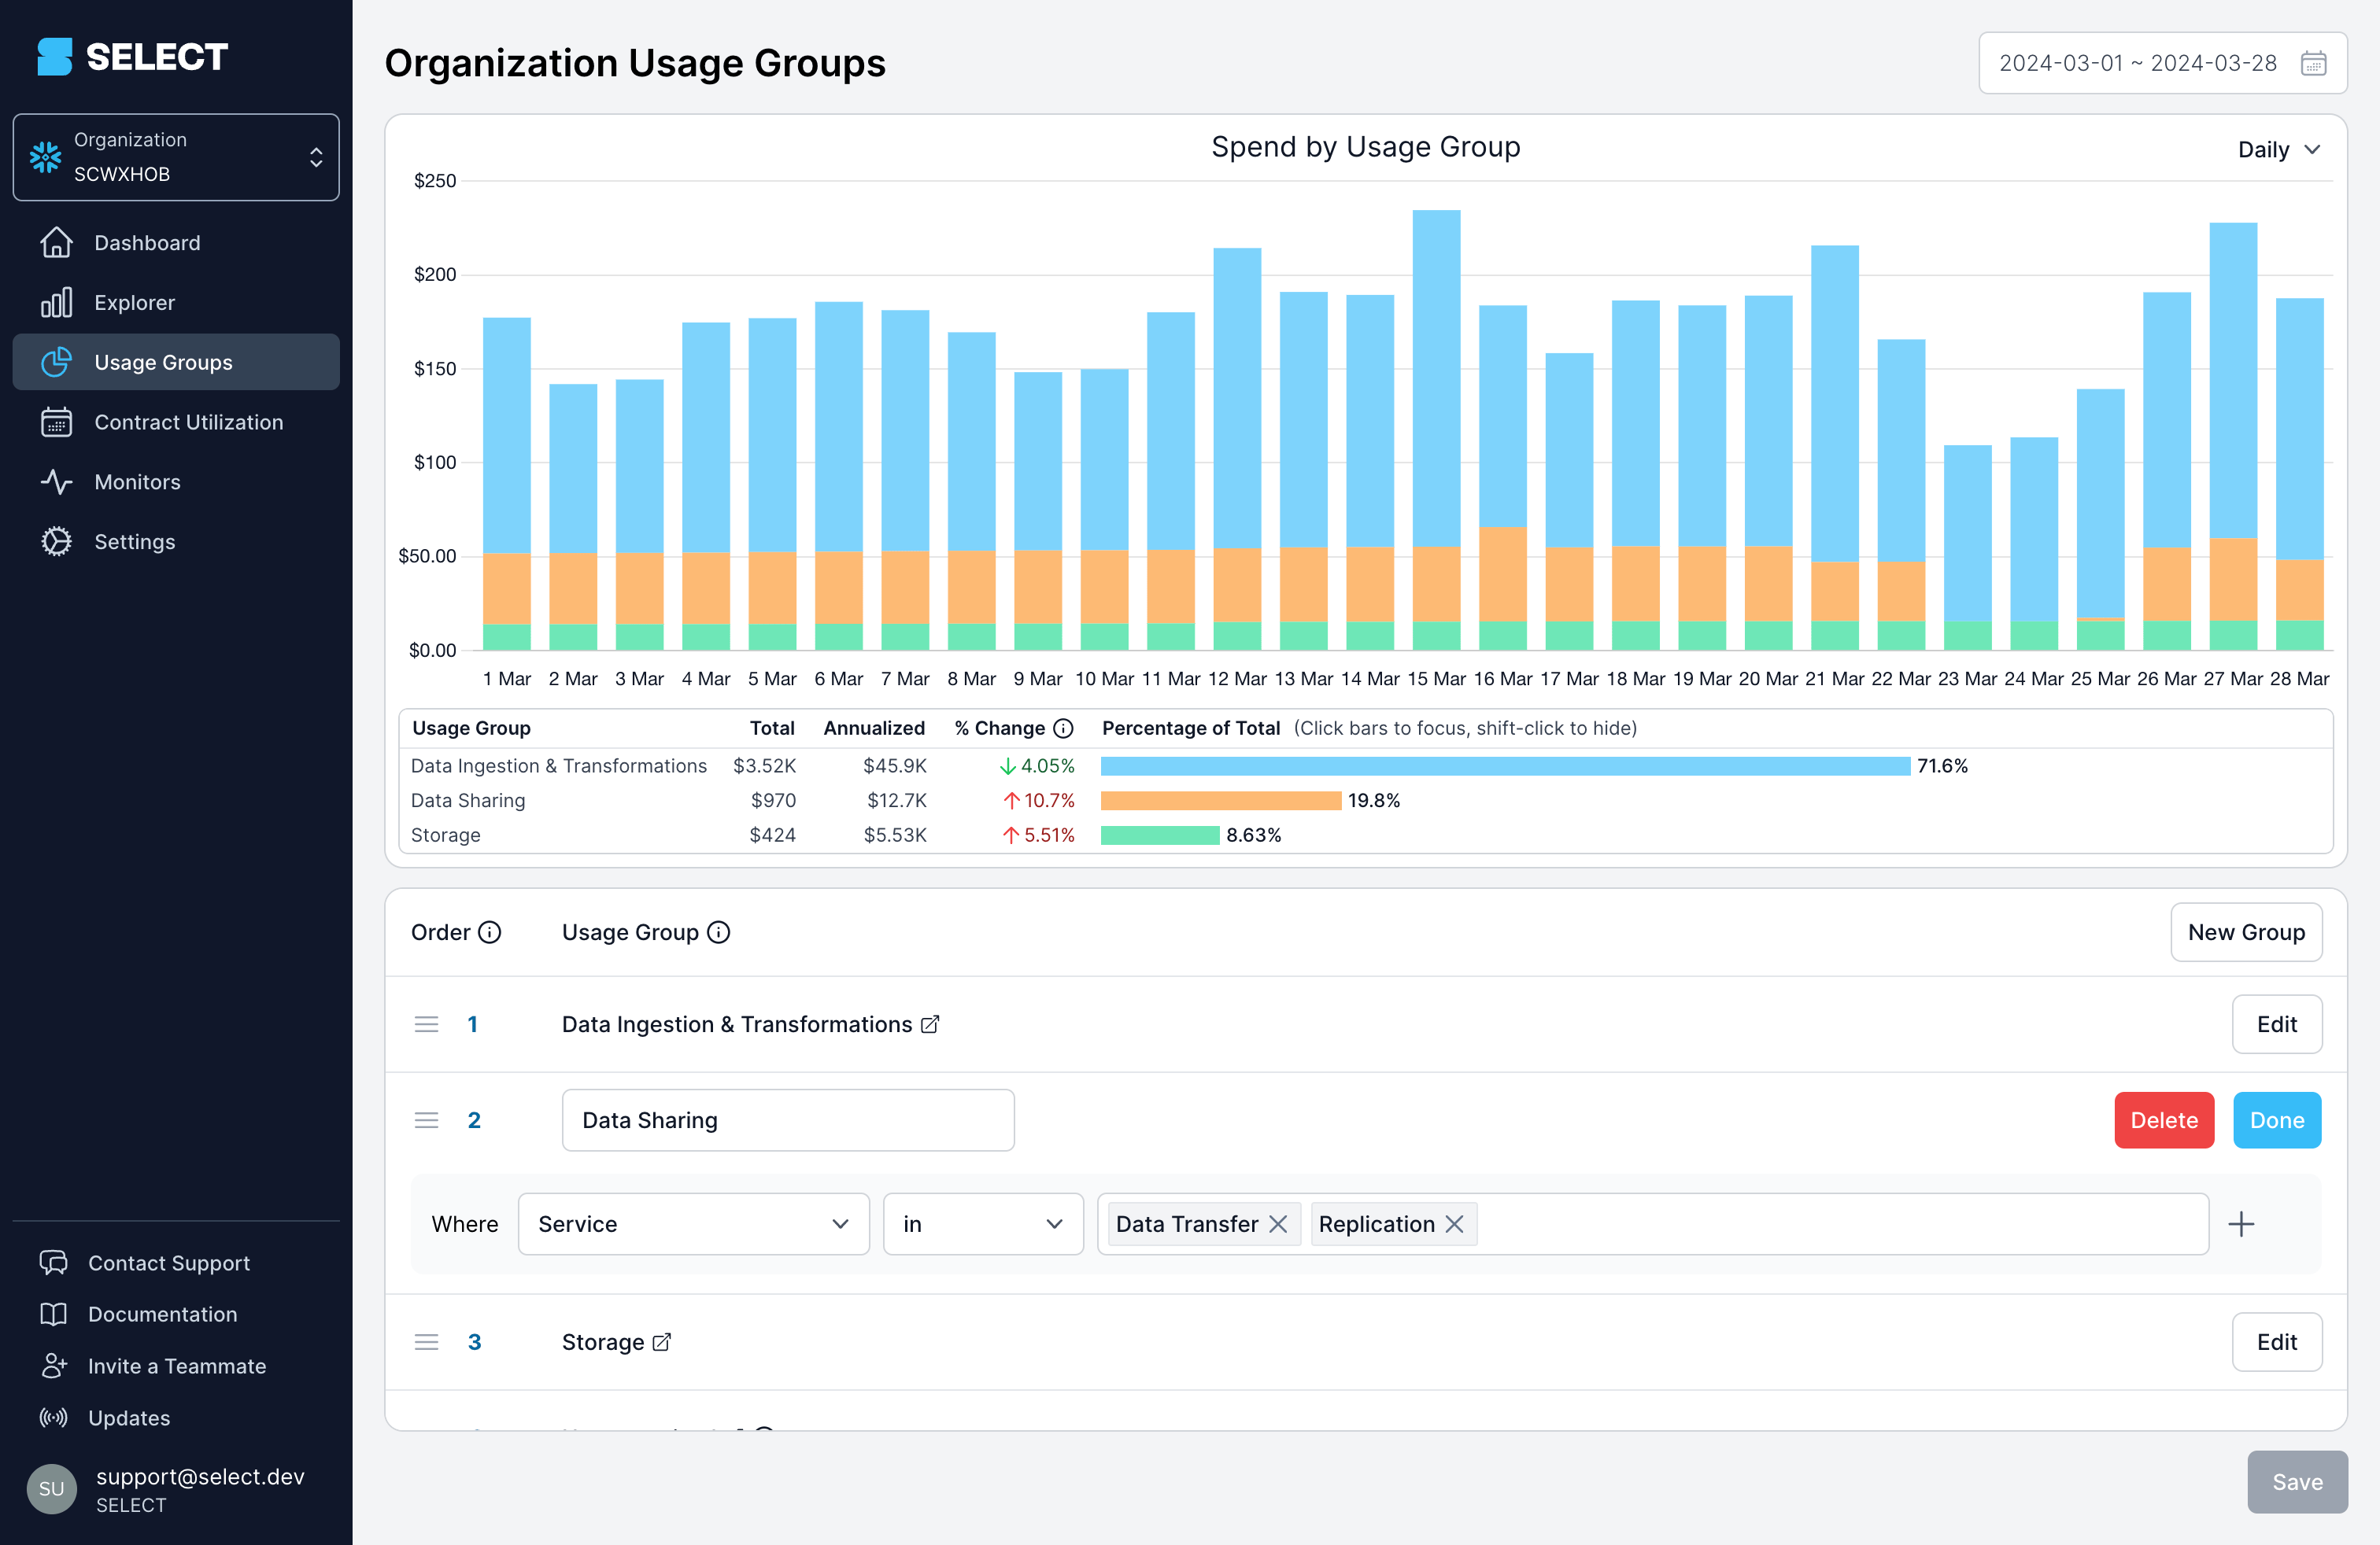Select the Updates broadcast icon
The height and width of the screenshot is (1545, 2380).
point(55,1417)
